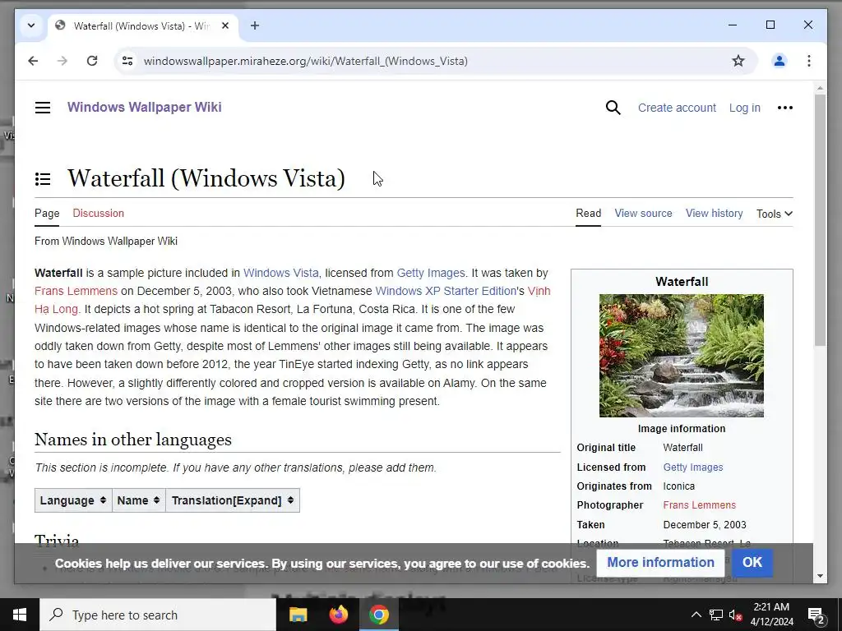Screen dimensions: 842x631
Task: Click More information on cookie banner
Action: click(x=660, y=562)
